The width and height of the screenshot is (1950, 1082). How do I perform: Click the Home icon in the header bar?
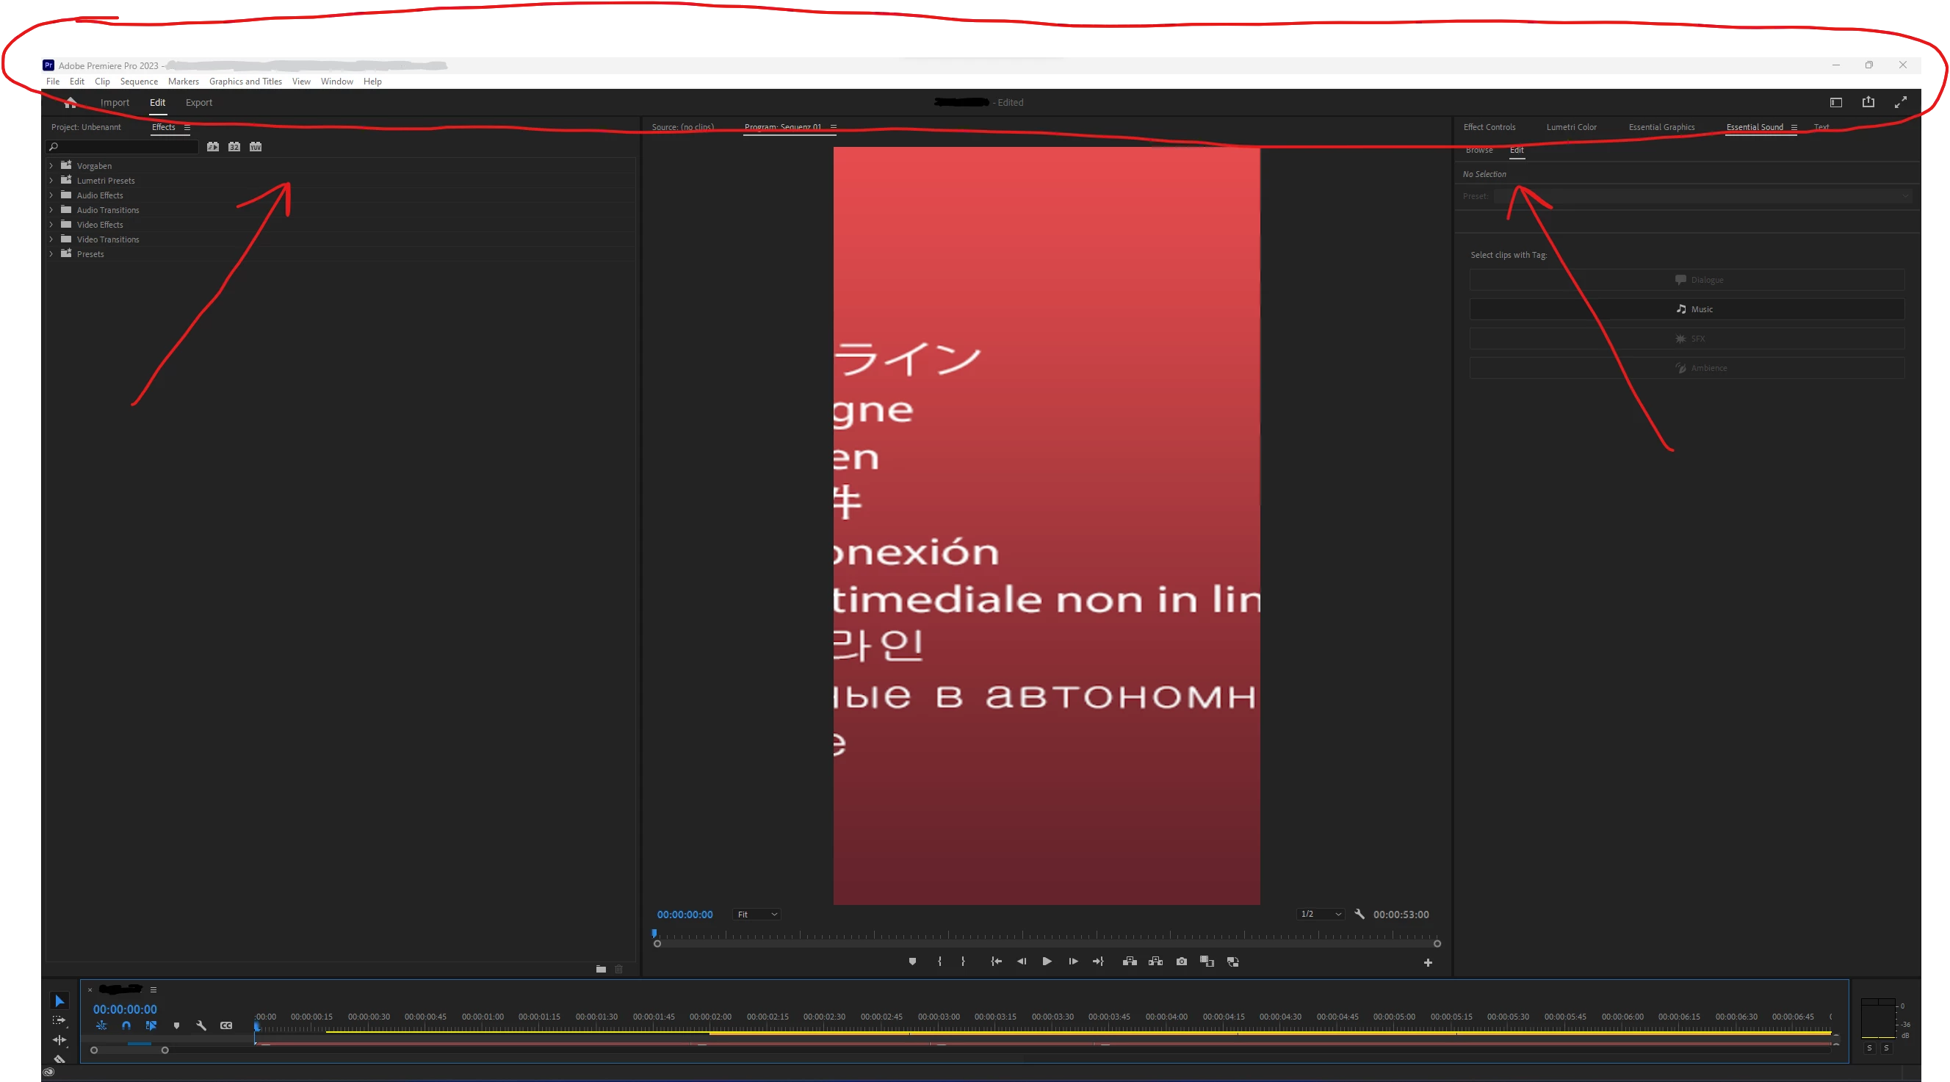71,102
